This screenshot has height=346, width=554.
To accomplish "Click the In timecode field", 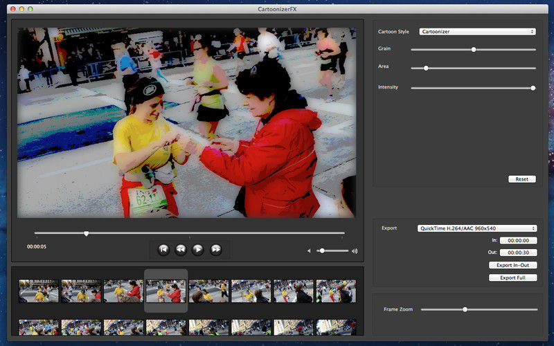I will tap(518, 241).
